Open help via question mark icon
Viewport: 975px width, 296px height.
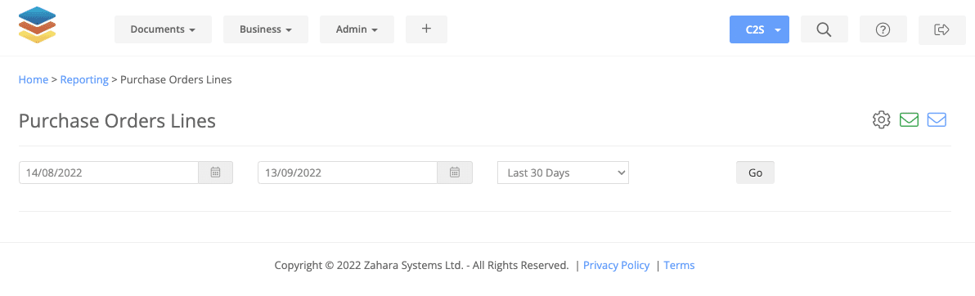(x=883, y=29)
